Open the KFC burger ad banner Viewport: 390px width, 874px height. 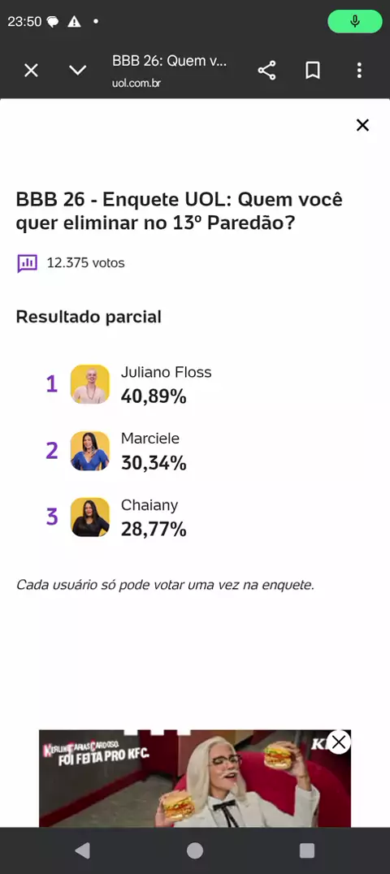click(x=195, y=778)
